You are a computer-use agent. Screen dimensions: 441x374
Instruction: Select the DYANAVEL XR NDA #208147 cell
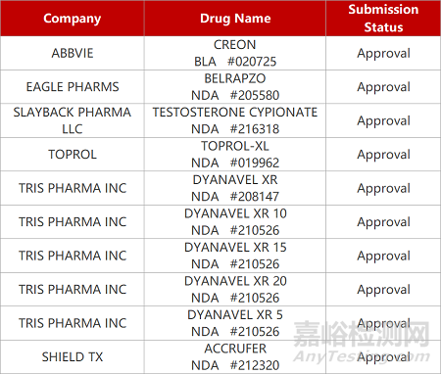coord(235,188)
